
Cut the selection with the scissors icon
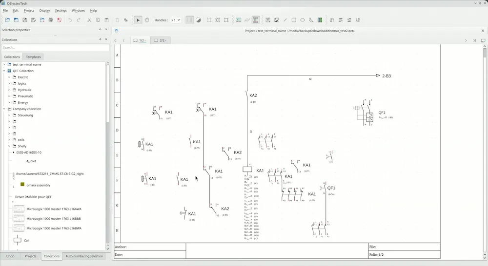pyautogui.click(x=89, y=20)
